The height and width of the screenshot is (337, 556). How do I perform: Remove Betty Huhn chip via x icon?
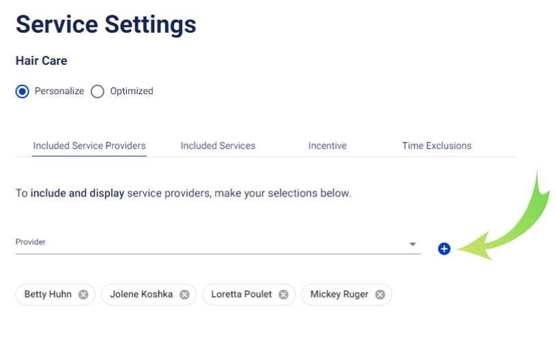83,295
